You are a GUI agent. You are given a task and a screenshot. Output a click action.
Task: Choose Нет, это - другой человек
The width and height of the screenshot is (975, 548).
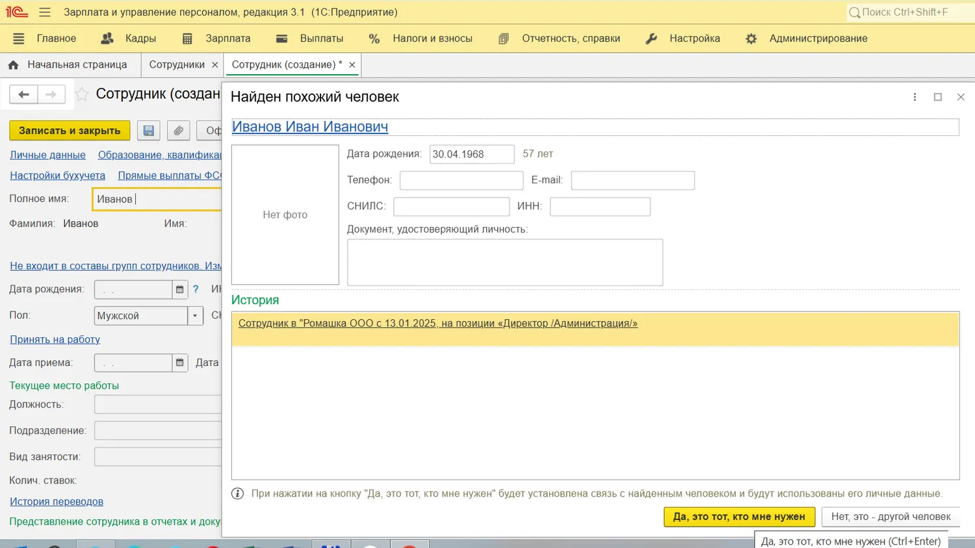pyautogui.click(x=890, y=517)
